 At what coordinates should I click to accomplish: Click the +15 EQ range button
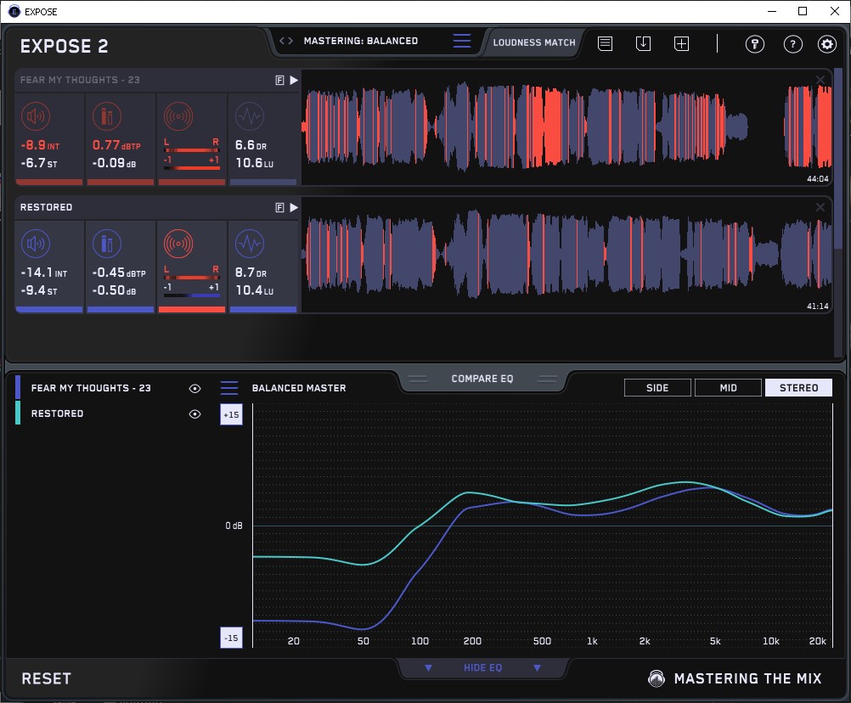point(231,414)
